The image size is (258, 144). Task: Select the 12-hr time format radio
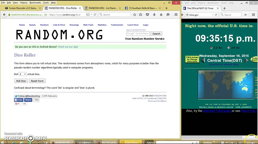(x=211, y=48)
